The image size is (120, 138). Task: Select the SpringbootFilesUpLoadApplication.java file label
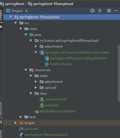point(77,52)
